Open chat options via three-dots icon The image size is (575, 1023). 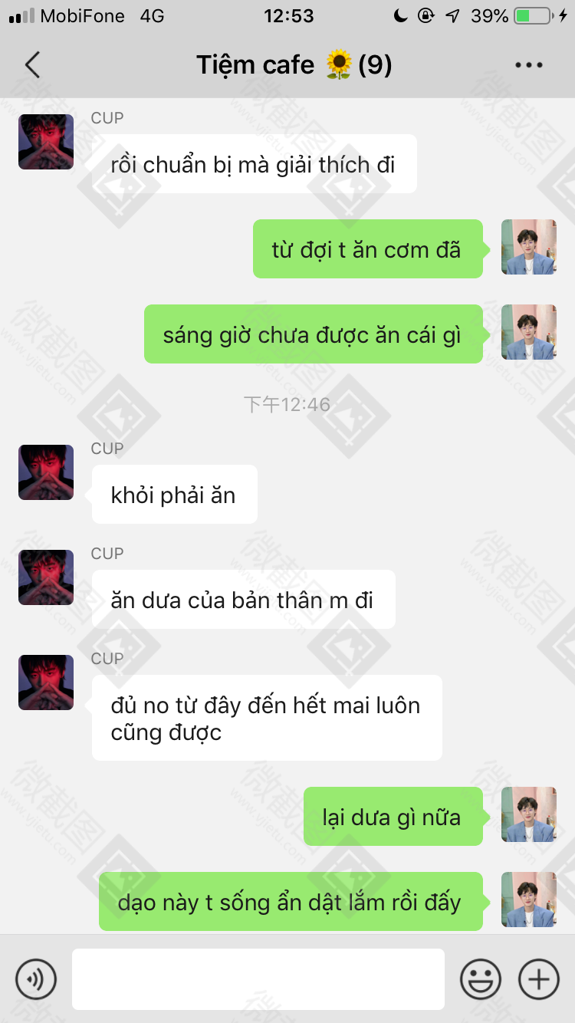(x=529, y=65)
